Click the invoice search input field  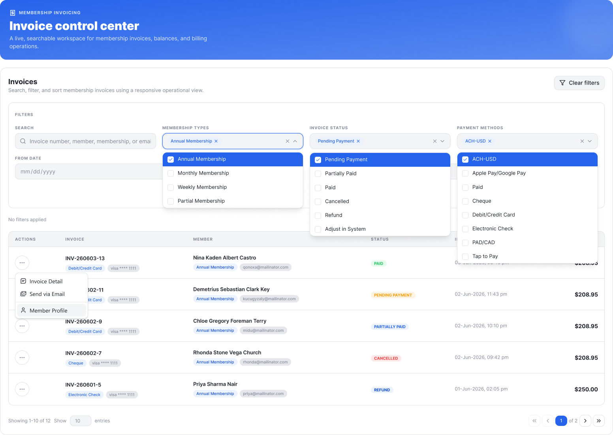pyautogui.click(x=85, y=141)
